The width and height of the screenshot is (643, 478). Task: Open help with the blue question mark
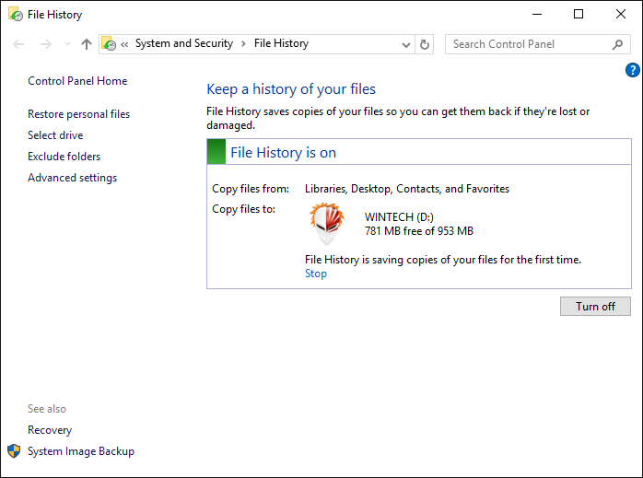632,70
